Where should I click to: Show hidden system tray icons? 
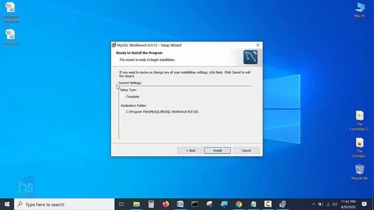pyautogui.click(x=313, y=204)
